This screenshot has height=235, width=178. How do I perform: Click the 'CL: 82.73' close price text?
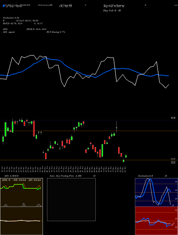(66, 6)
